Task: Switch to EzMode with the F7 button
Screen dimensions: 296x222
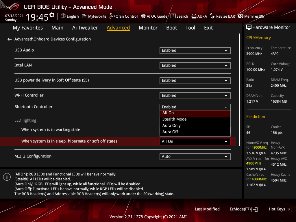Action: pyautogui.click(x=243, y=209)
